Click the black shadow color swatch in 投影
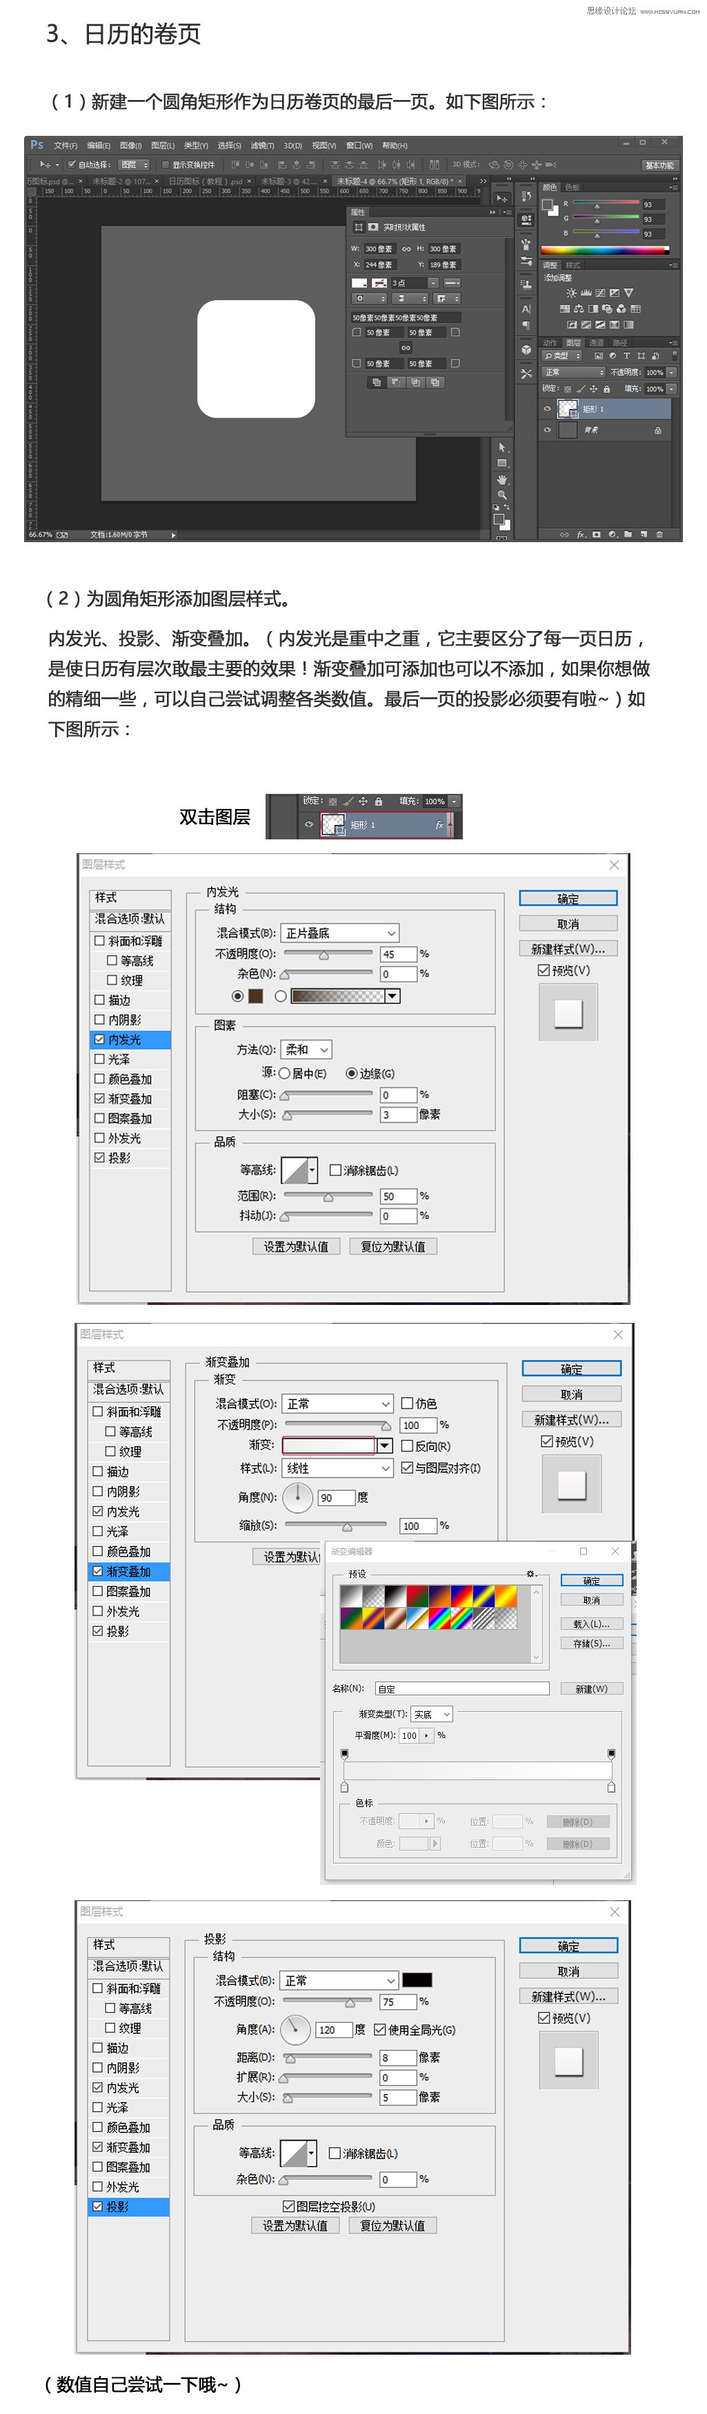The height and width of the screenshot is (2414, 707). (417, 1980)
